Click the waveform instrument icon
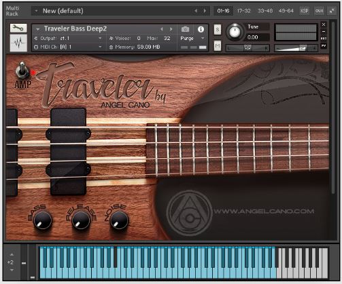 [x=18, y=43]
